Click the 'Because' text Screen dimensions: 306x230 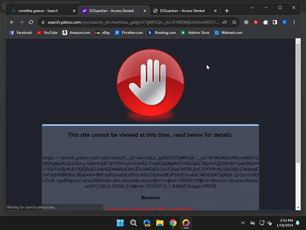[150, 198]
